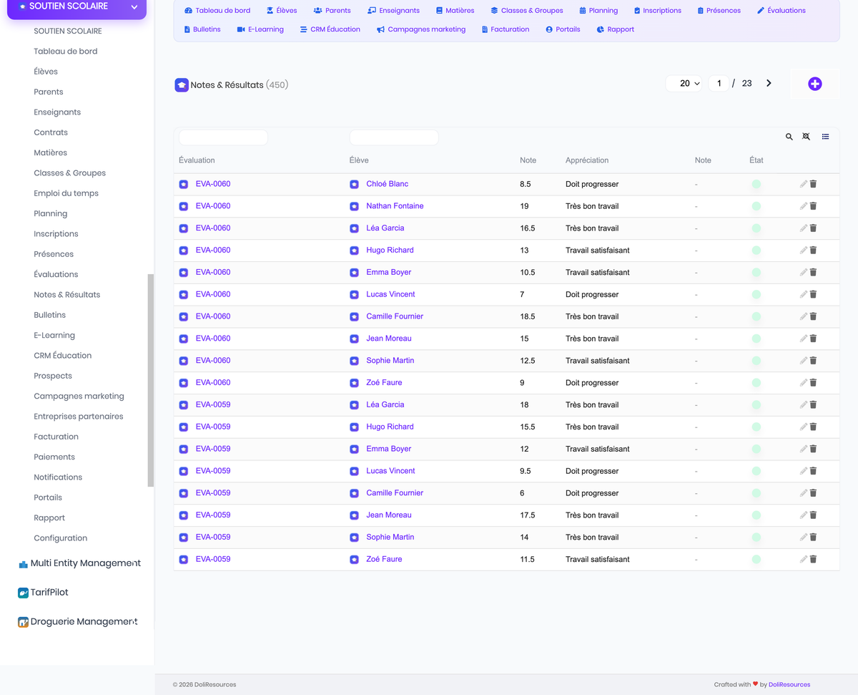Open the EVA-0060 link in the Chloé Blanc row
858x695 pixels.
point(213,184)
